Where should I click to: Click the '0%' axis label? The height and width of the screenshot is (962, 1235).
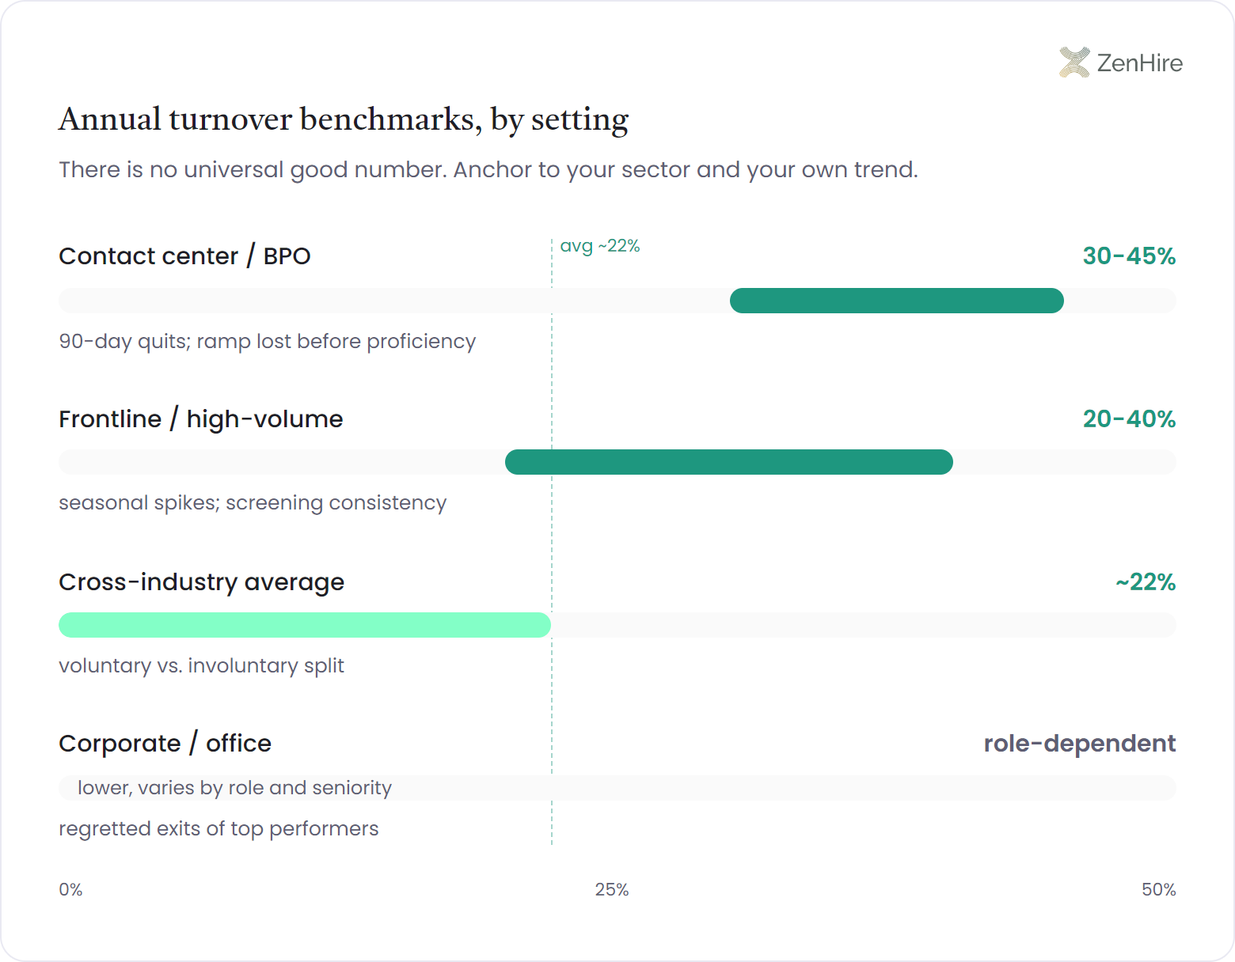pyautogui.click(x=70, y=890)
